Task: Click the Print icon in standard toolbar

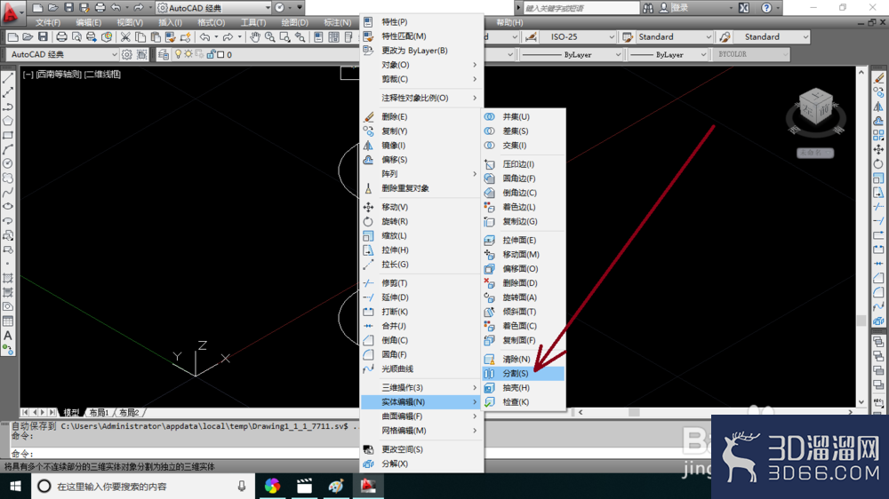Action: point(61,36)
